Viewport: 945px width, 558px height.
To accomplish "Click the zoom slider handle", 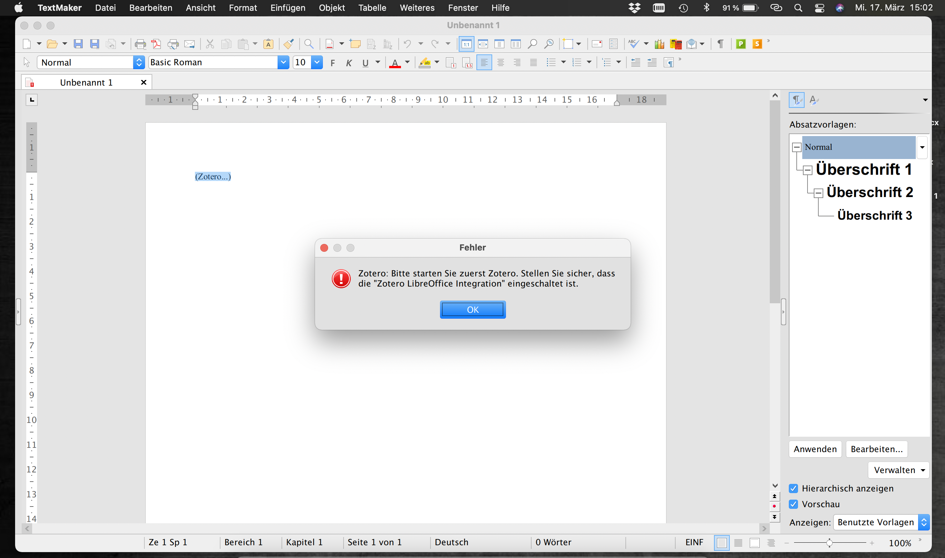I will 829,542.
